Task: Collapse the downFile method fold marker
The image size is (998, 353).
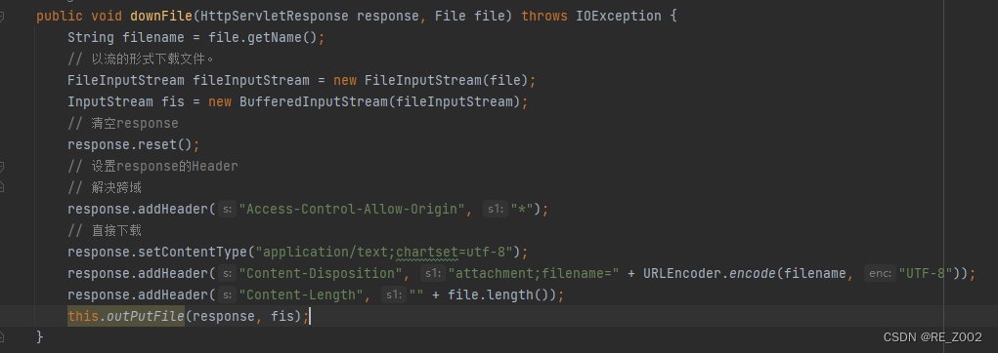Action: [2, 17]
